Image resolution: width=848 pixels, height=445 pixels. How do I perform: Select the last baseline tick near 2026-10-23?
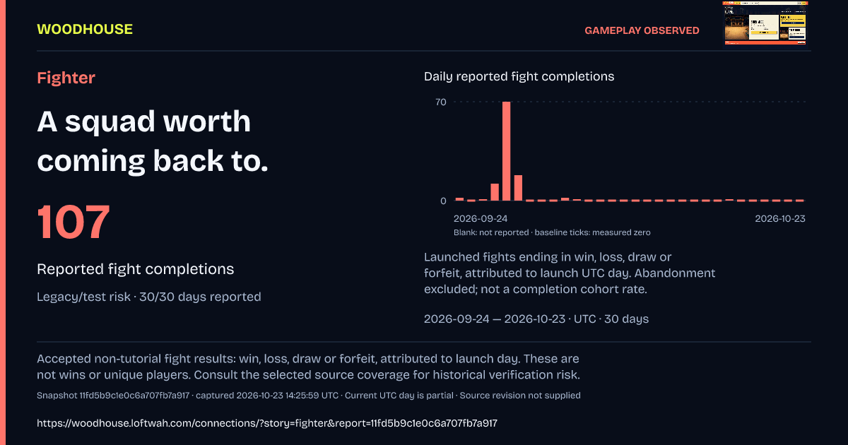pos(800,201)
